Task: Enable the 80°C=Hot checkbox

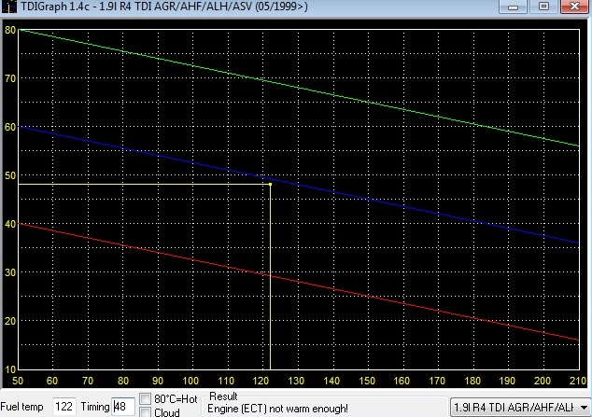Action: point(146,399)
